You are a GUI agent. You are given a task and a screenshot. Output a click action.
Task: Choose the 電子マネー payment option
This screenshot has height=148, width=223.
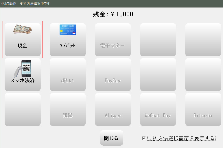tap(113, 46)
